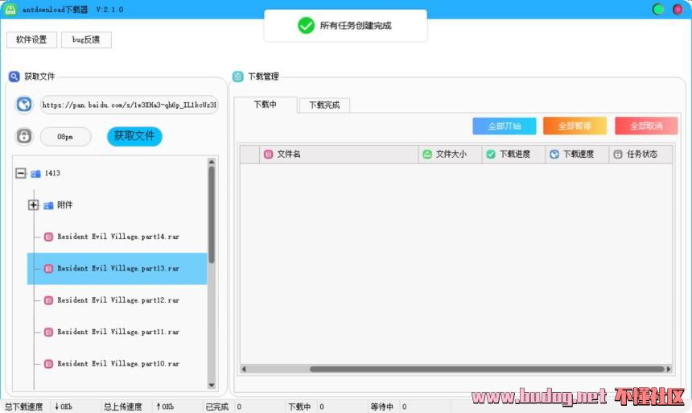Click file icon of part11.rar

[x=48, y=332]
